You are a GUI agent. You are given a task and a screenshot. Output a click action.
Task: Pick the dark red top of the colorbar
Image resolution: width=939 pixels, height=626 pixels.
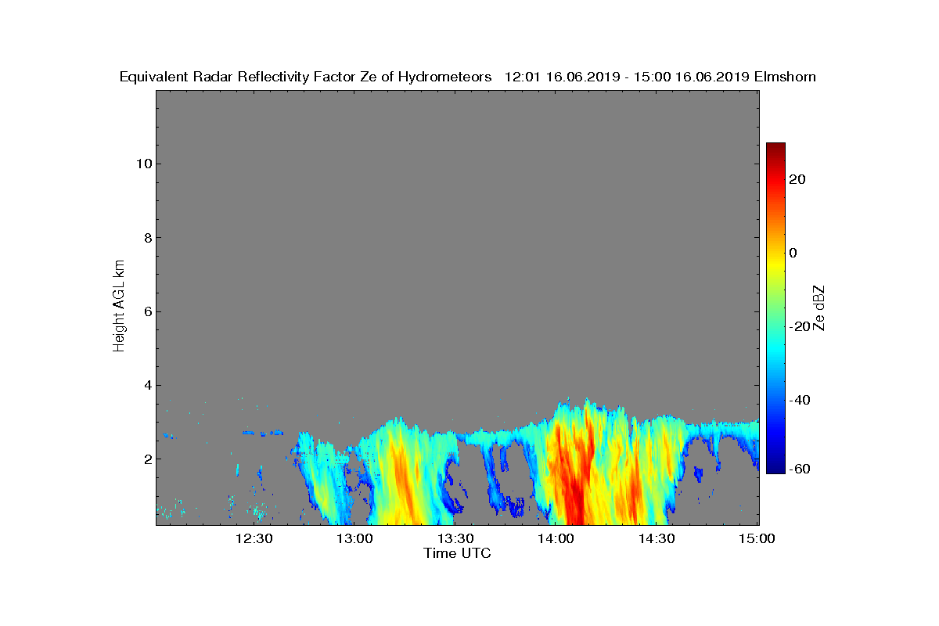(x=775, y=149)
